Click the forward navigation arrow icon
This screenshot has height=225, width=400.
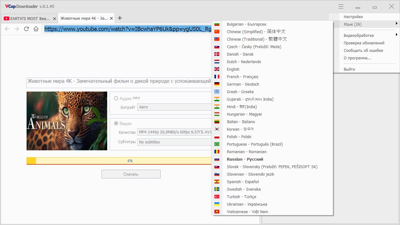click(17, 29)
